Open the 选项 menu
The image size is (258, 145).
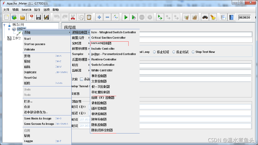pyautogui.click(x=46, y=10)
